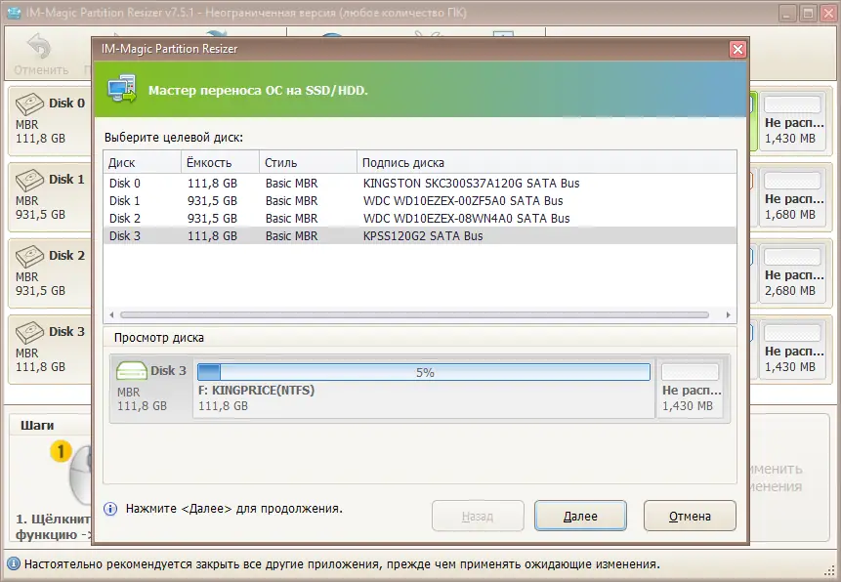
Task: Click WDC WD10EZEX-00ZF5A0 SATA Bus signature
Action: [x=463, y=200]
